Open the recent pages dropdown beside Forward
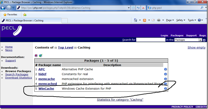 click(x=13, y=8)
